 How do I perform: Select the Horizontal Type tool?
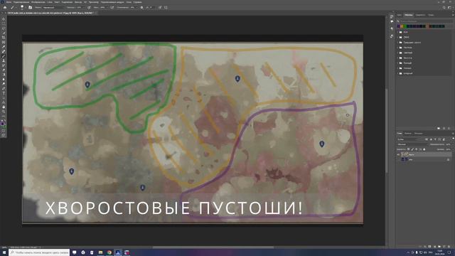pyautogui.click(x=4, y=93)
